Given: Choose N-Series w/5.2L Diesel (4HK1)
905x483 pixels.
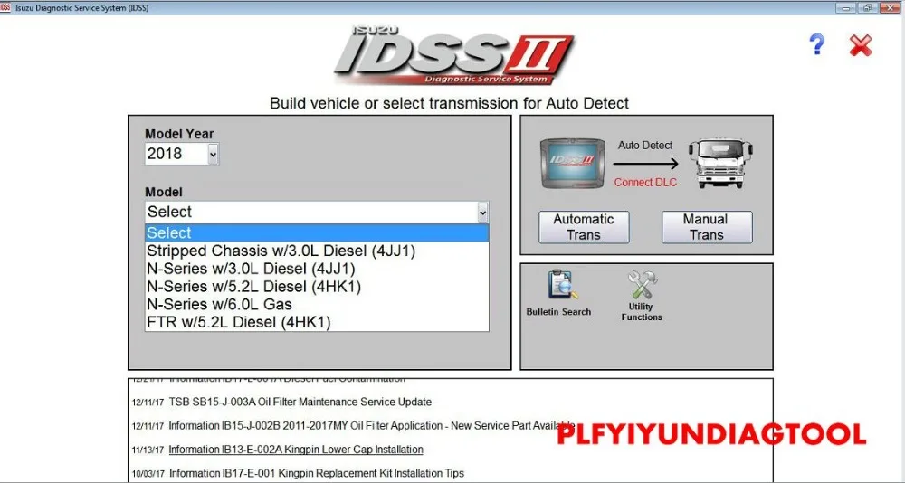Looking at the screenshot, I should click(317, 287).
